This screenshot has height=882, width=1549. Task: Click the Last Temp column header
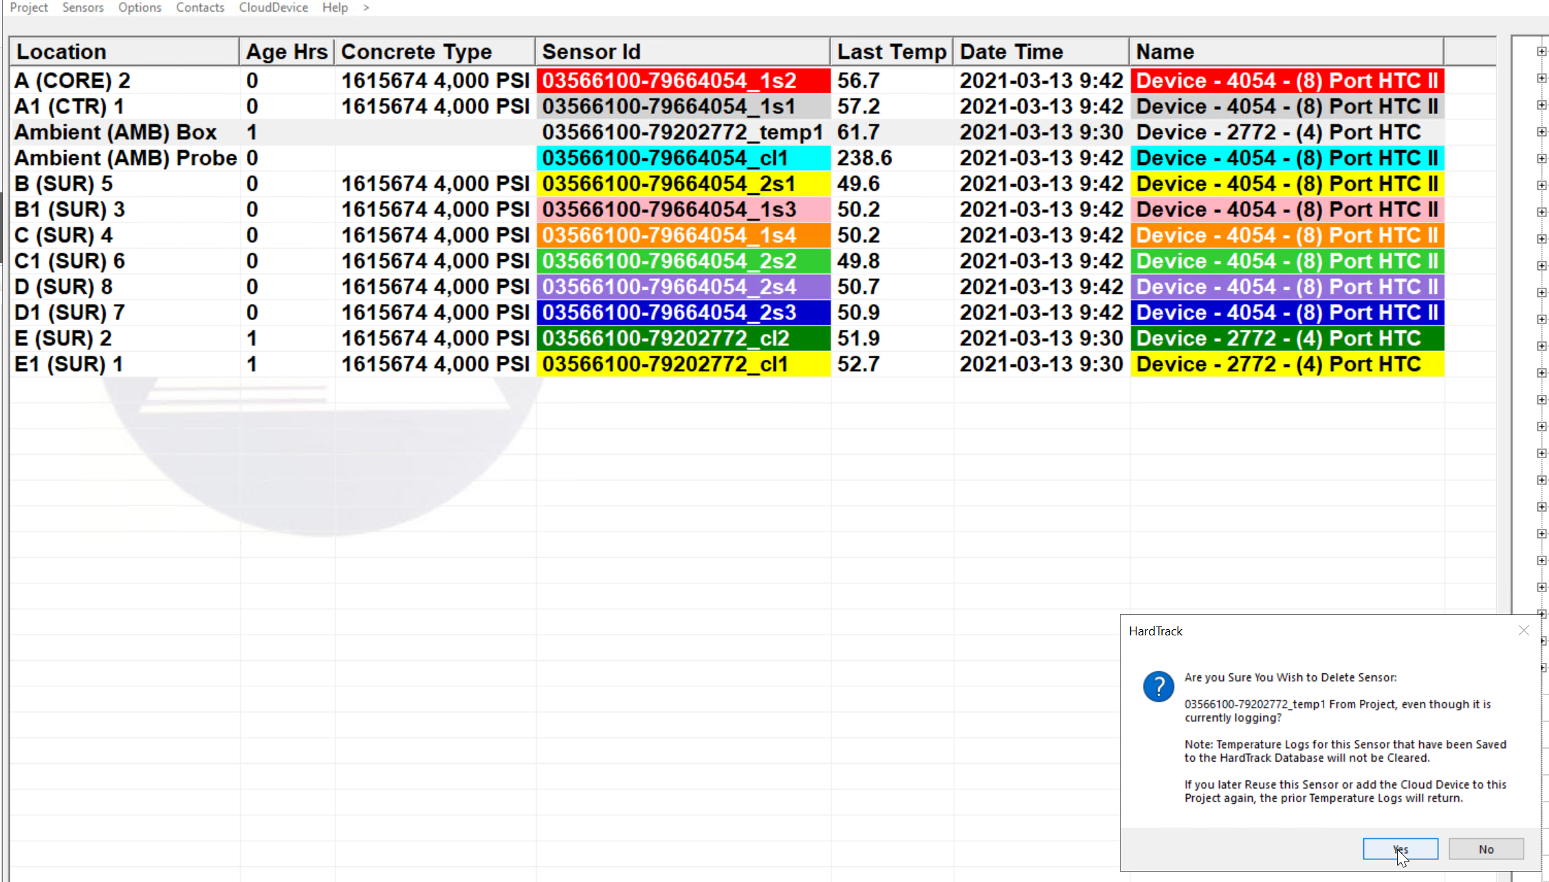(891, 52)
